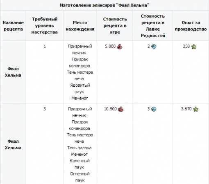
Task: Click the first "Фиал Хельма" recipe name
Action: pos(13,72)
